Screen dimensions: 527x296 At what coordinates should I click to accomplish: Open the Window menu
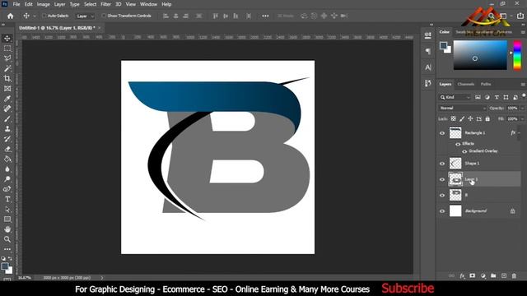148,4
